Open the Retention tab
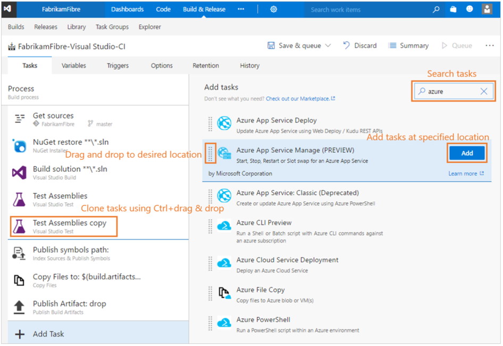Viewport: 503px width, 346px height. (206, 65)
